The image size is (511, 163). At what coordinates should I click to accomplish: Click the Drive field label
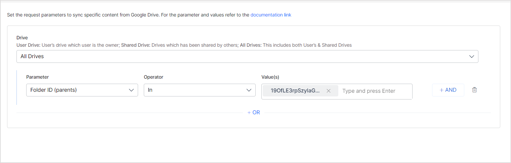[x=22, y=38]
